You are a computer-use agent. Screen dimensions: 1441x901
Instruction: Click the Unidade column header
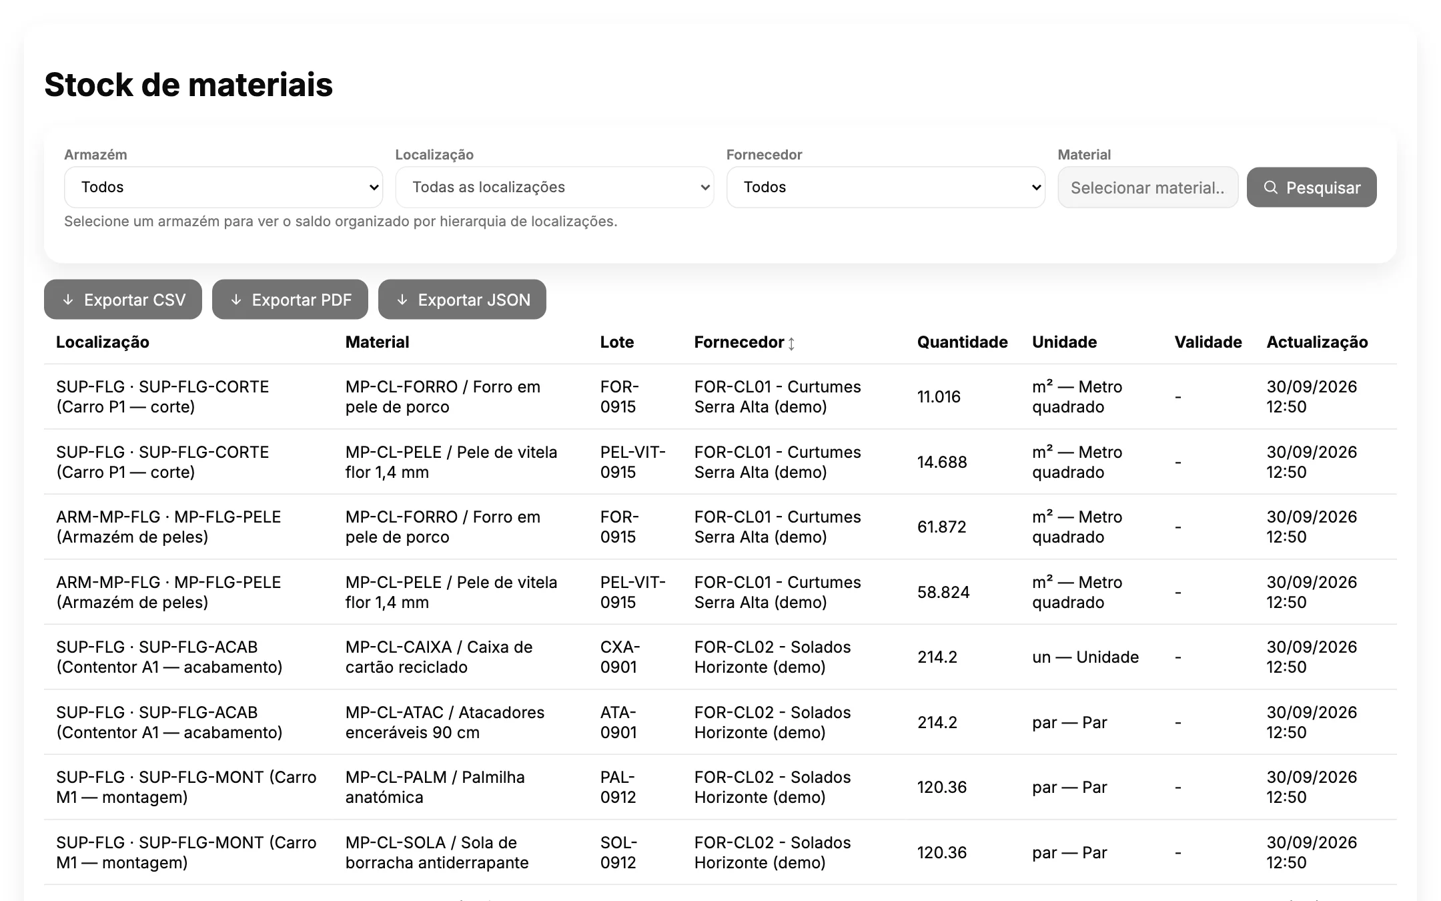pyautogui.click(x=1064, y=342)
